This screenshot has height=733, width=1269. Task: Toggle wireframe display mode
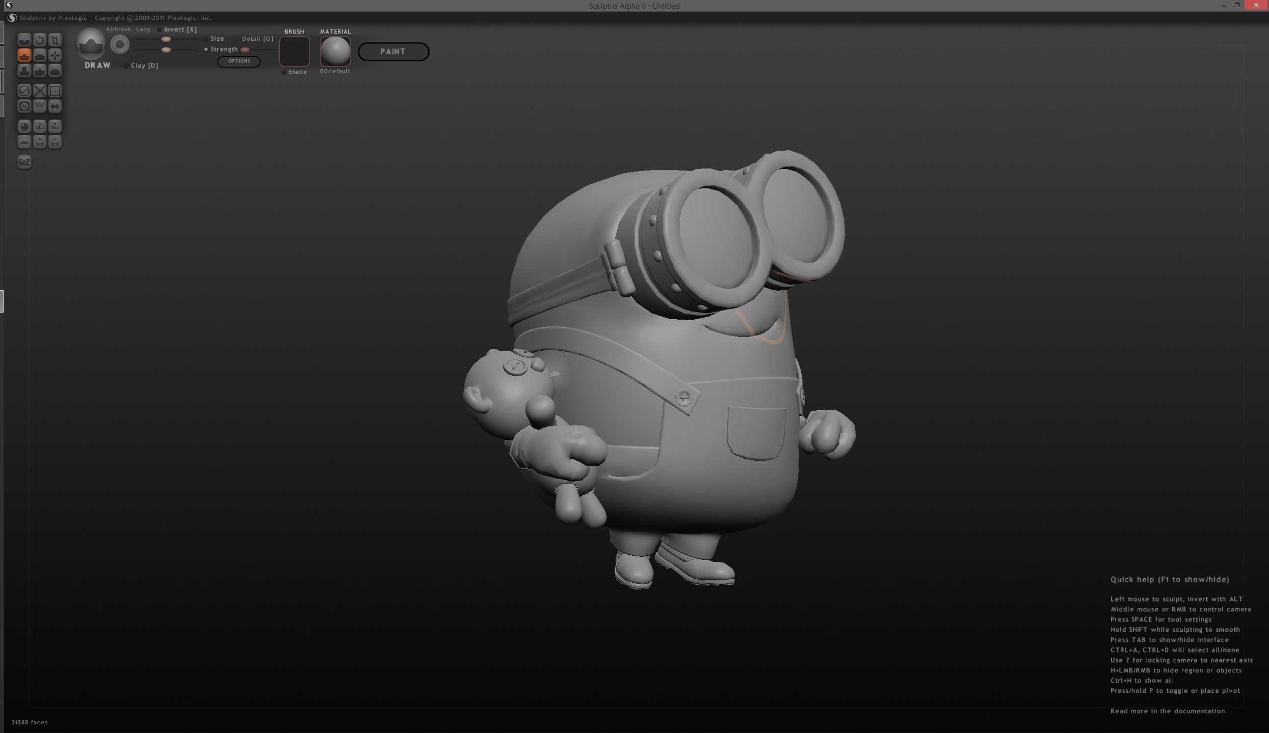point(39,106)
